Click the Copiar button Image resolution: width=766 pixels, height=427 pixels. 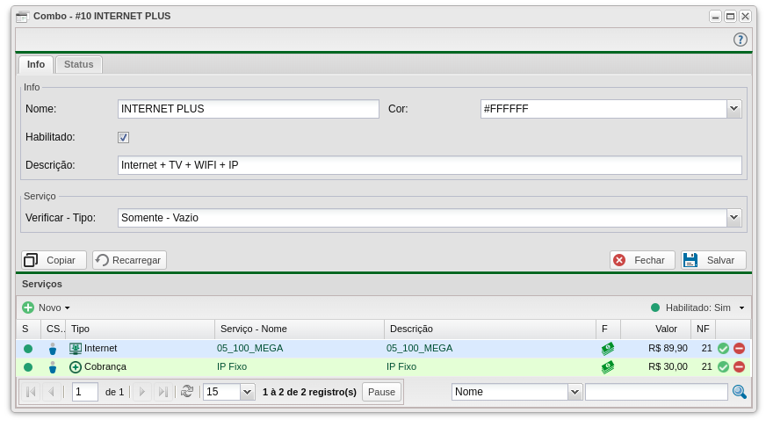tap(54, 260)
